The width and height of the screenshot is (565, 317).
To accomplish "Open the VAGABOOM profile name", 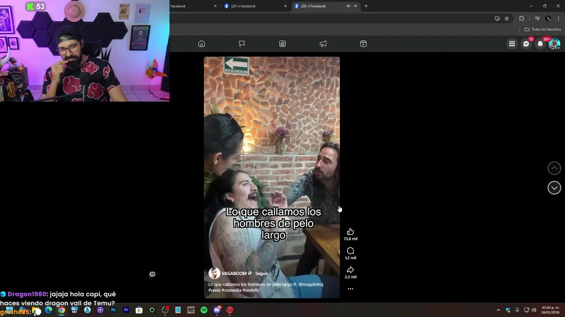I will click(x=234, y=273).
